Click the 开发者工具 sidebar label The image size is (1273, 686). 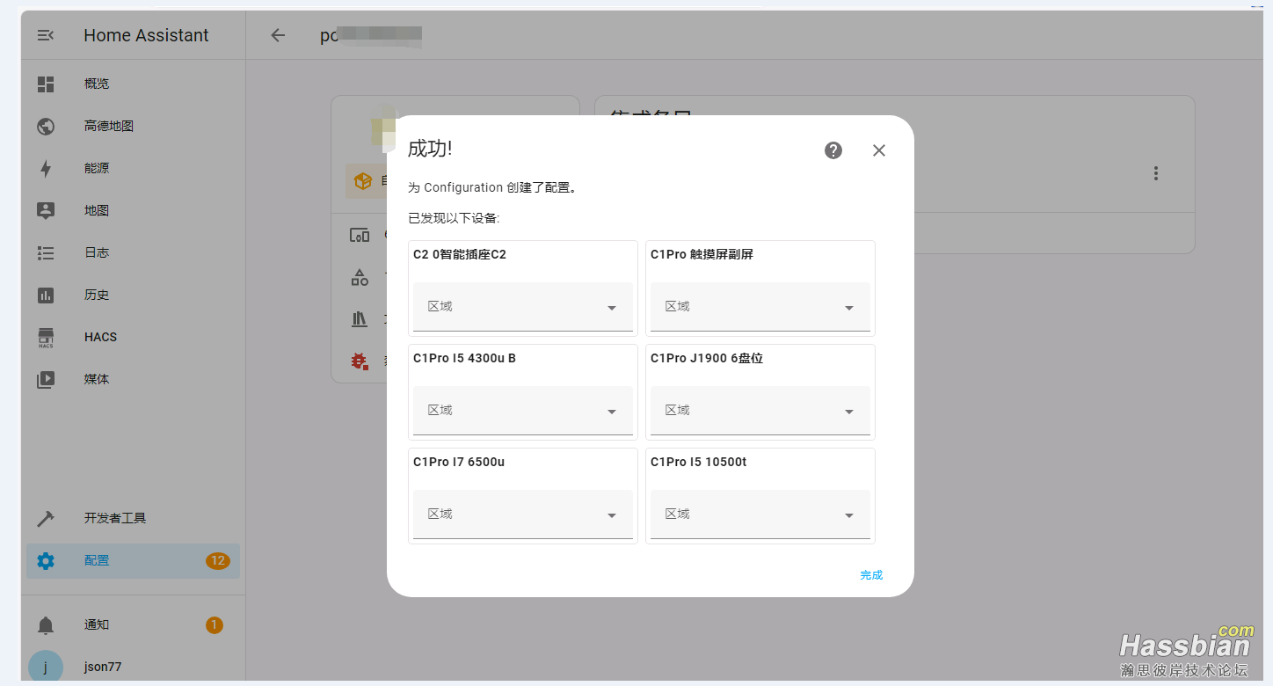click(x=115, y=518)
